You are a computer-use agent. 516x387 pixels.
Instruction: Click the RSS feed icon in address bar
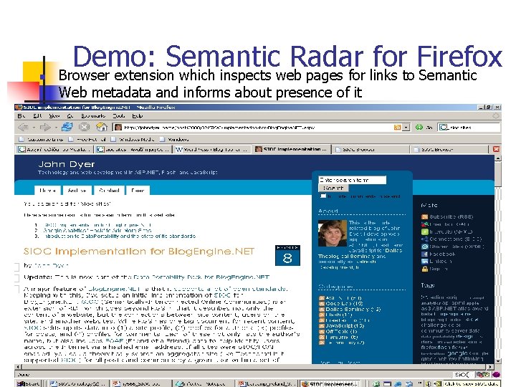click(397, 128)
